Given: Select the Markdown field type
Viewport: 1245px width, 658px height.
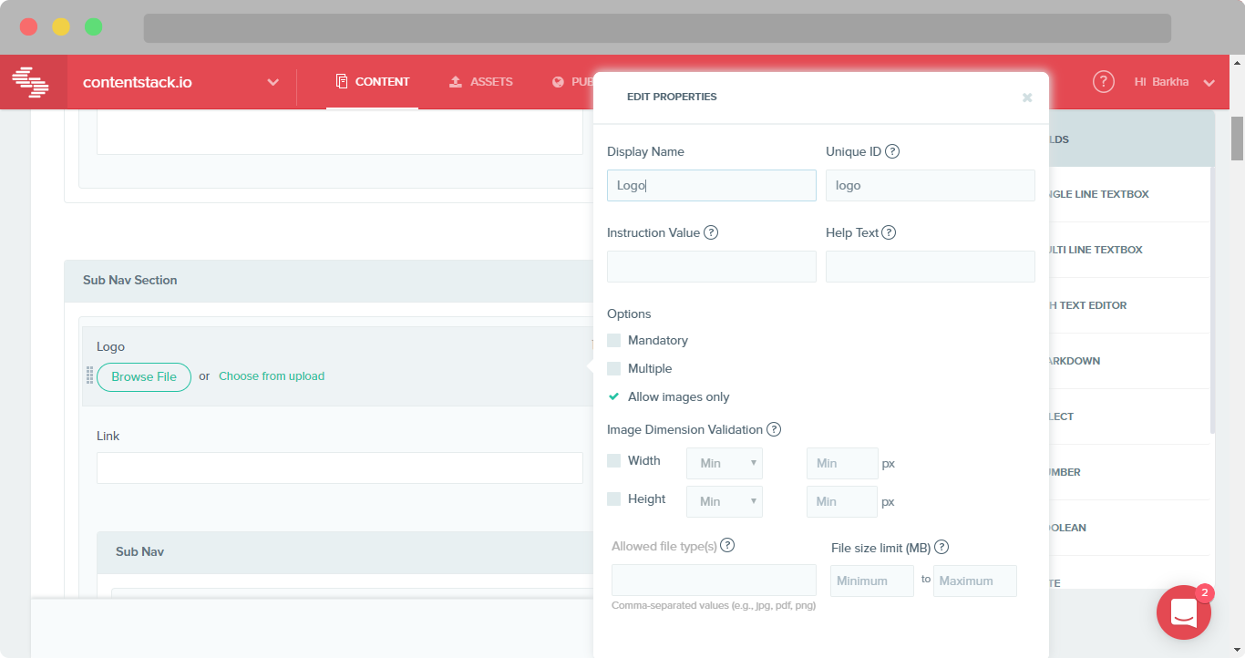Looking at the screenshot, I should (1130, 361).
